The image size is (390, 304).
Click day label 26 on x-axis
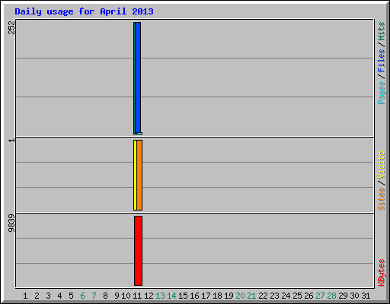click(x=308, y=296)
